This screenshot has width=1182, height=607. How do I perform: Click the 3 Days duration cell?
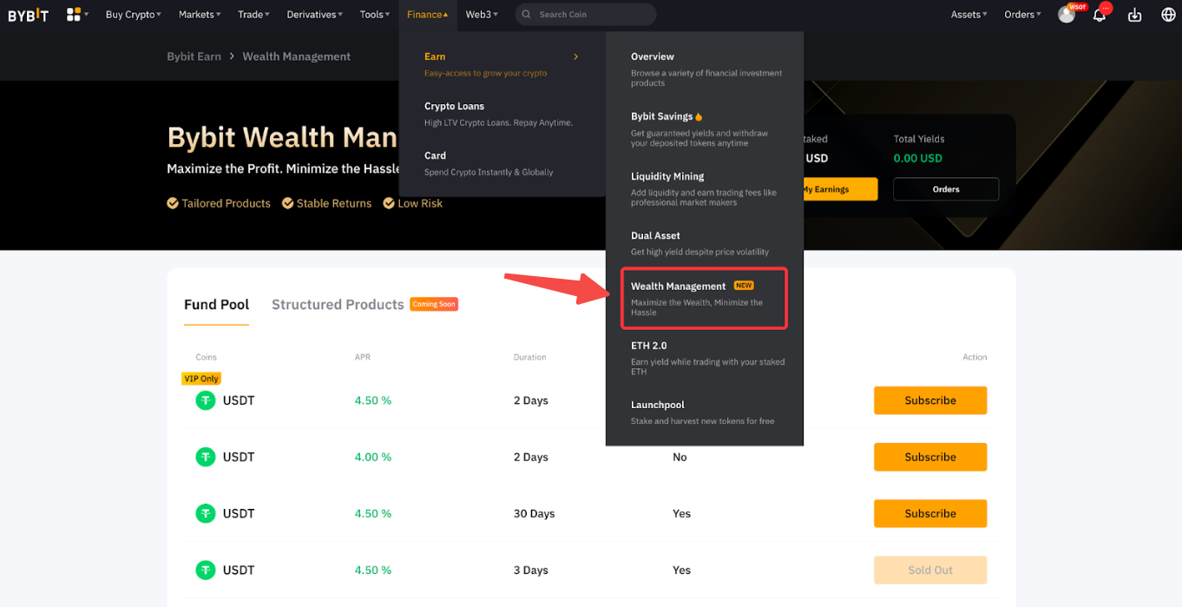pyautogui.click(x=531, y=570)
